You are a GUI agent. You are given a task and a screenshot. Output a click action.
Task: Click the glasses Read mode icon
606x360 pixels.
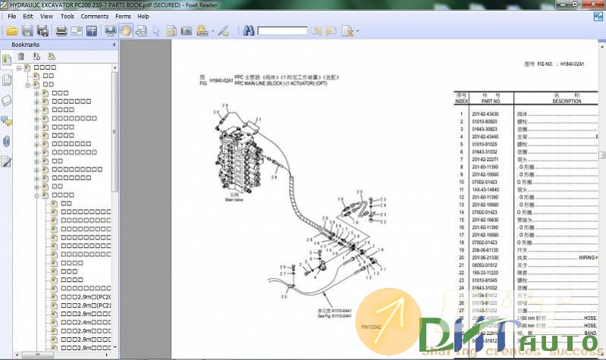[141, 31]
